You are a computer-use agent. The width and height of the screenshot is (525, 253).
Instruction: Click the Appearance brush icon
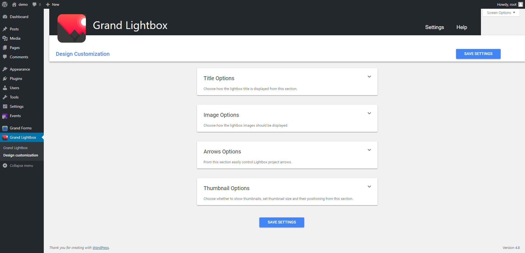(5, 69)
